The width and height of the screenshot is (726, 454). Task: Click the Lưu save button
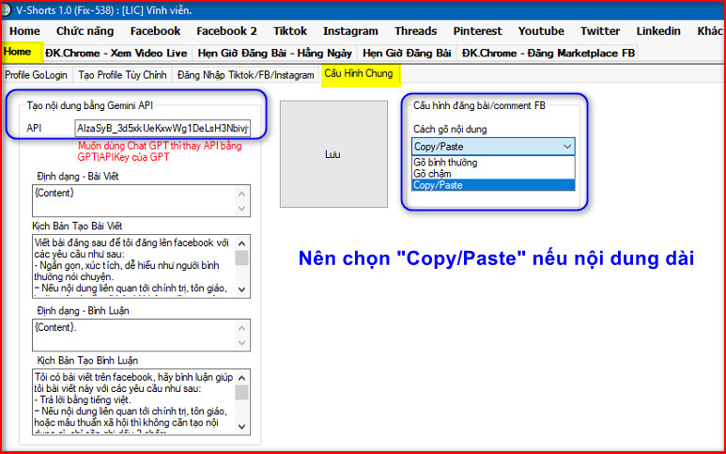click(x=333, y=154)
